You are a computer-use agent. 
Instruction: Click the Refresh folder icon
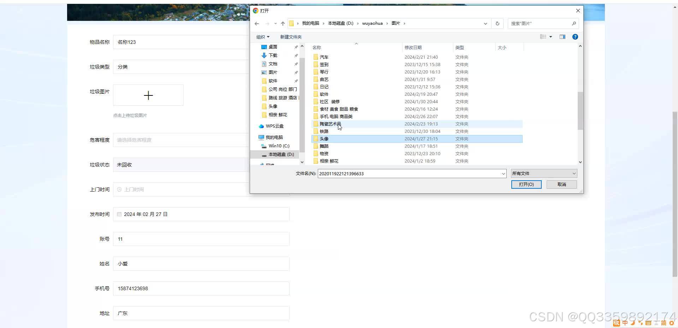(497, 24)
